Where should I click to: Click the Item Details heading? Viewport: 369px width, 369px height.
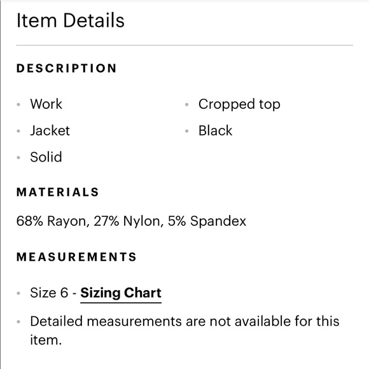71,20
